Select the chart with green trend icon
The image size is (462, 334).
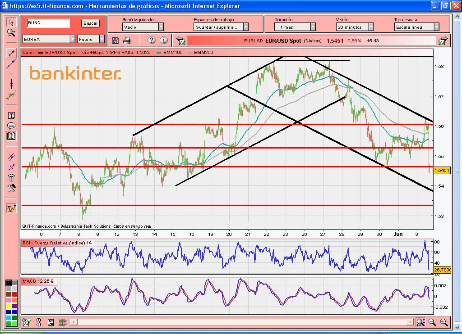pyautogui.click(x=11, y=95)
